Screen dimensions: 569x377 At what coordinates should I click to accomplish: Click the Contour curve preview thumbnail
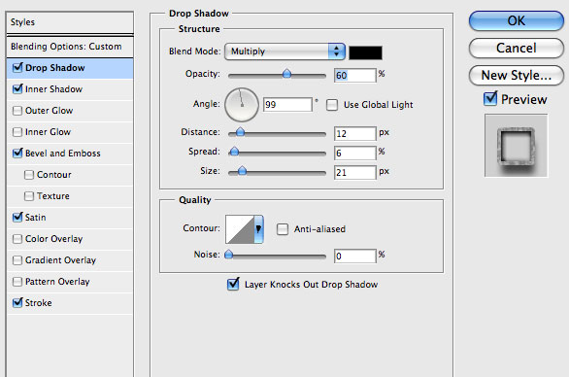[x=240, y=229]
